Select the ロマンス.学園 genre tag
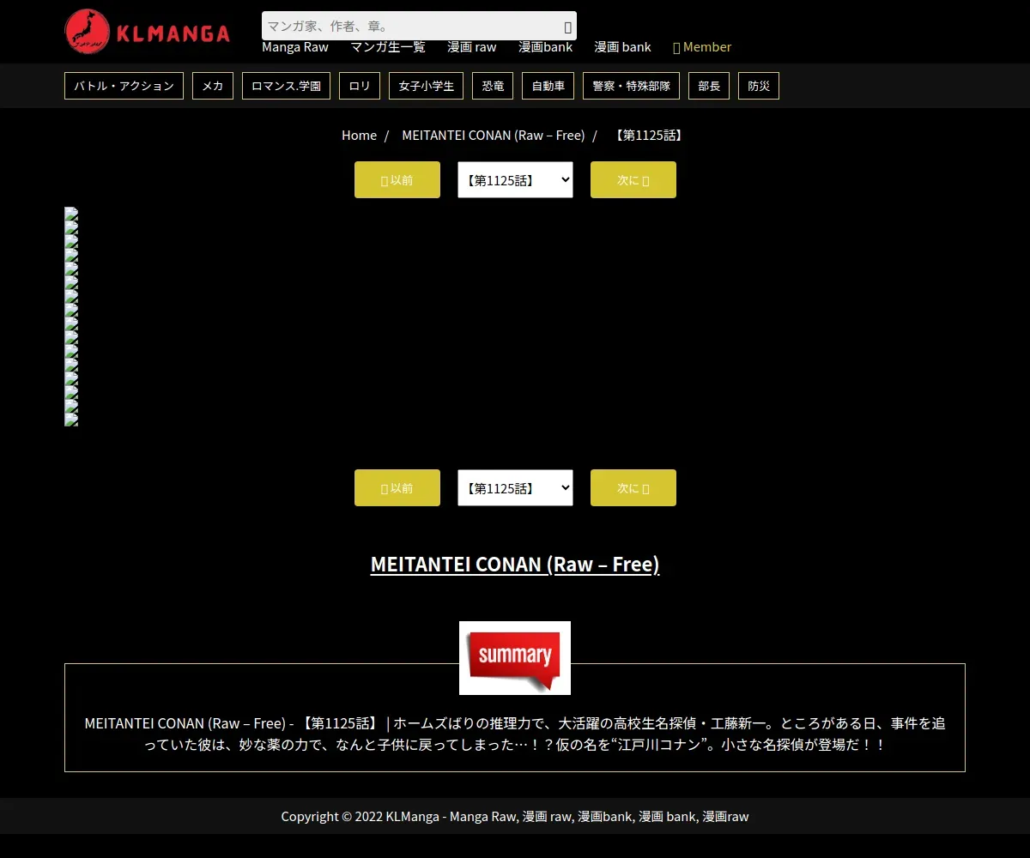 [x=286, y=86]
